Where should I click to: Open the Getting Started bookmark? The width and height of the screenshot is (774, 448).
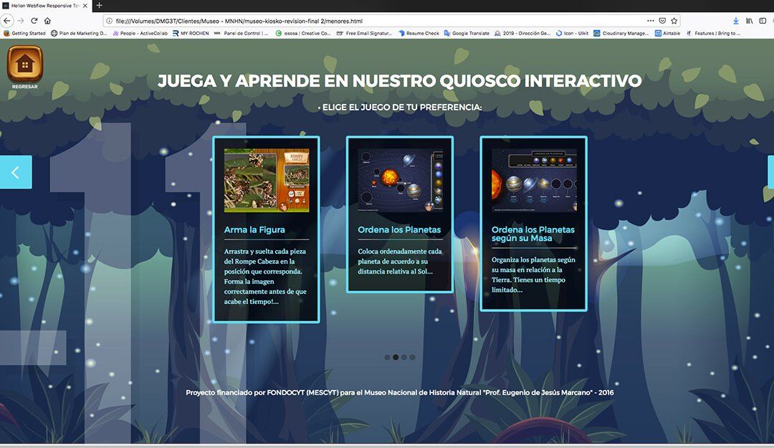point(24,33)
